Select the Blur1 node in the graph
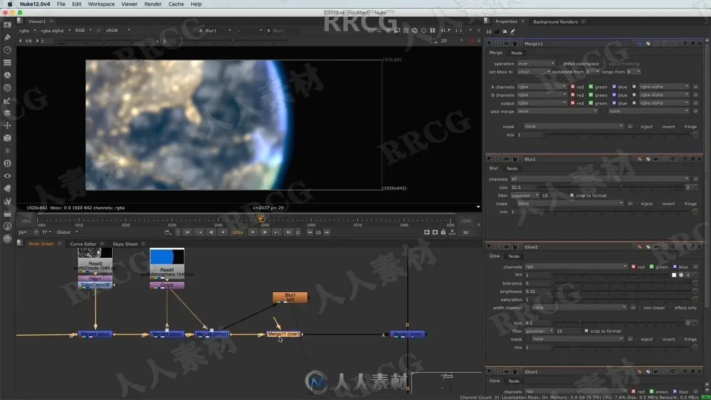 tap(290, 298)
